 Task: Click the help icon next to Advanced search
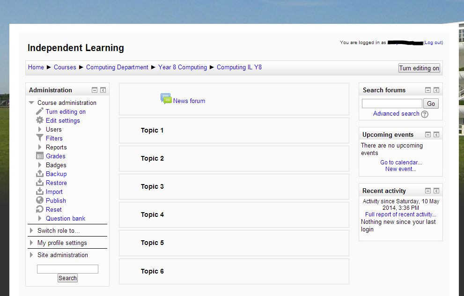[x=425, y=114]
